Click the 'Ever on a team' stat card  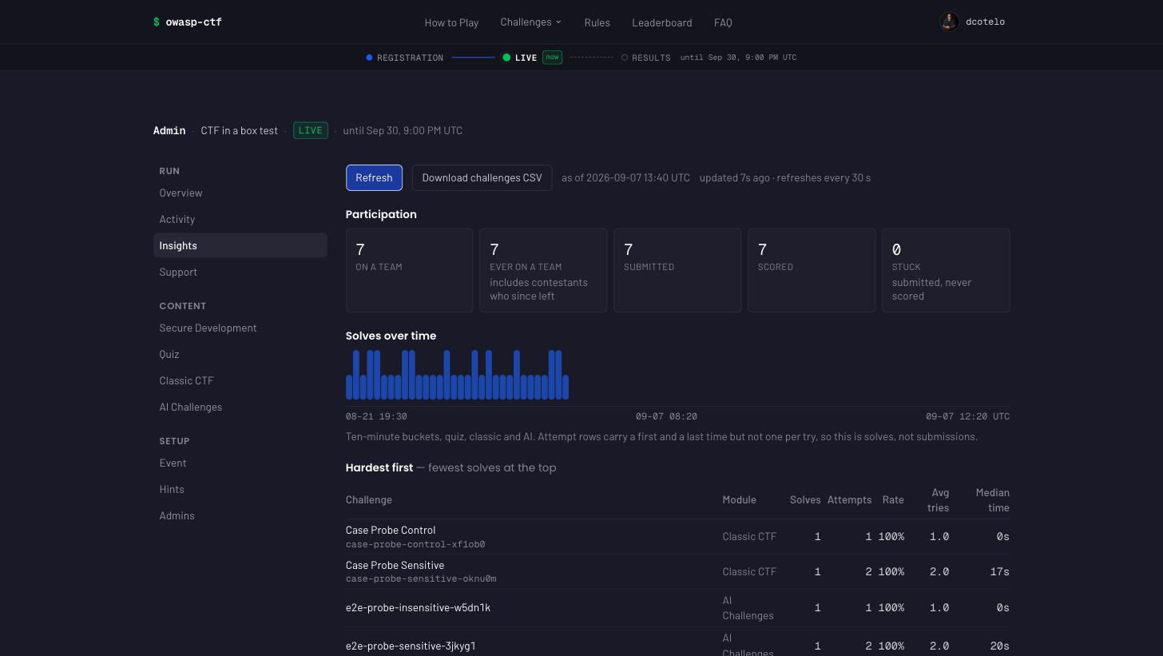click(543, 270)
